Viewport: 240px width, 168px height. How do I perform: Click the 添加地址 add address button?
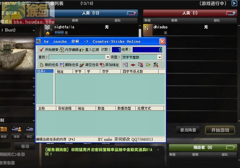click(109, 65)
